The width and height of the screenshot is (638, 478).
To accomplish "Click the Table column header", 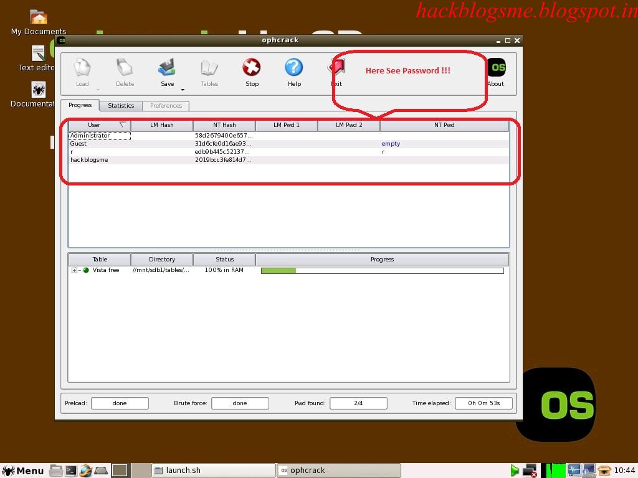I will (x=100, y=260).
